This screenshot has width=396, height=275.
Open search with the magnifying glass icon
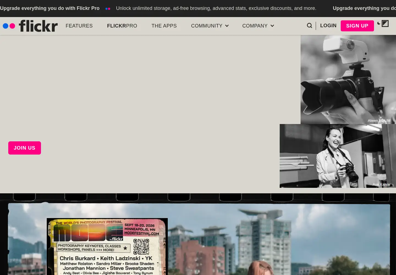click(x=309, y=26)
